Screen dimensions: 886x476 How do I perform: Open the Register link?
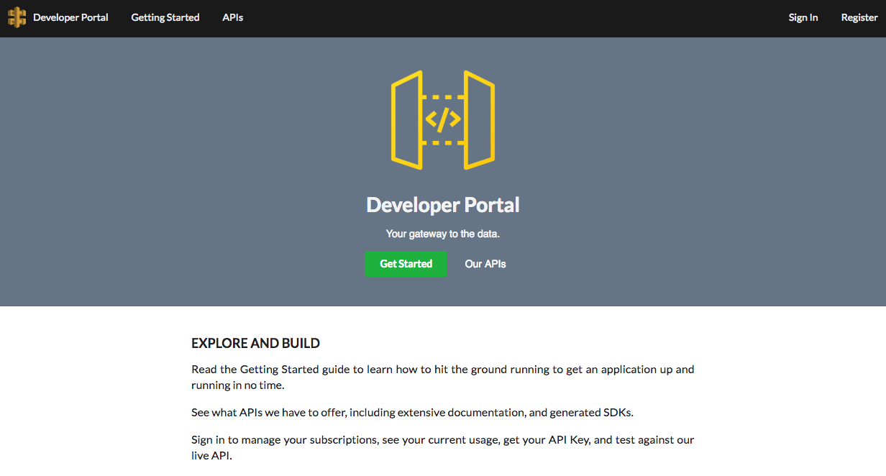(x=859, y=17)
